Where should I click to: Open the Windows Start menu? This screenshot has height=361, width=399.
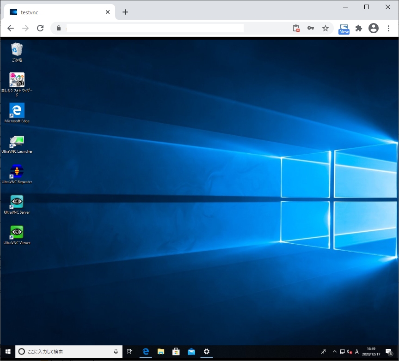(x=8, y=351)
